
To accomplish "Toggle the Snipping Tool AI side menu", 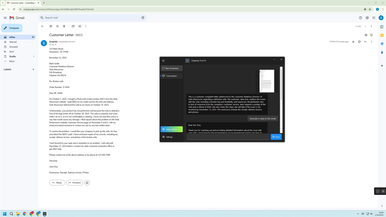I will pos(163,60).
